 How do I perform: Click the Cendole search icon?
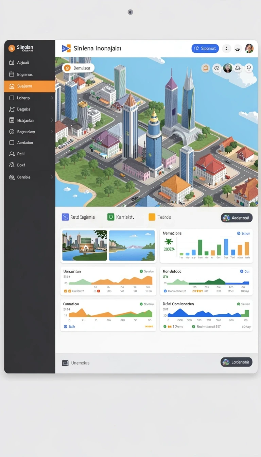click(x=12, y=177)
